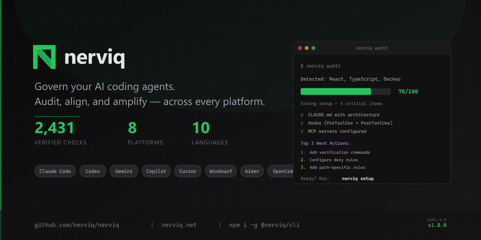Open the nerviq.net link
The width and height of the screenshot is (481, 240).
click(179, 225)
